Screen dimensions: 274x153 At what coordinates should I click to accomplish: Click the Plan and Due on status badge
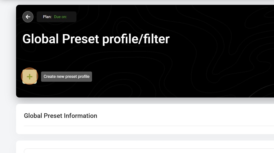tap(56, 17)
